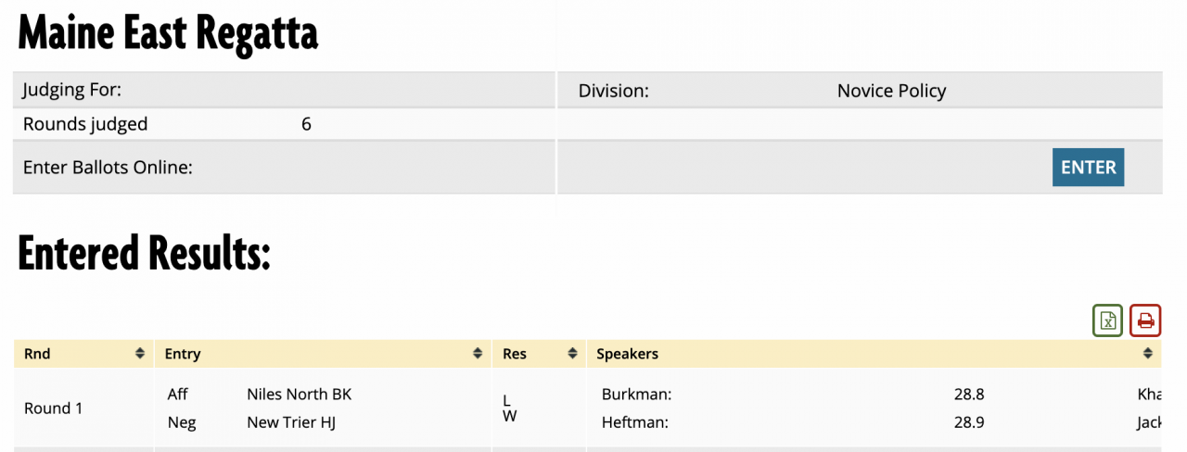
Task: Sort by Entry column arrow icon
Action: click(478, 354)
